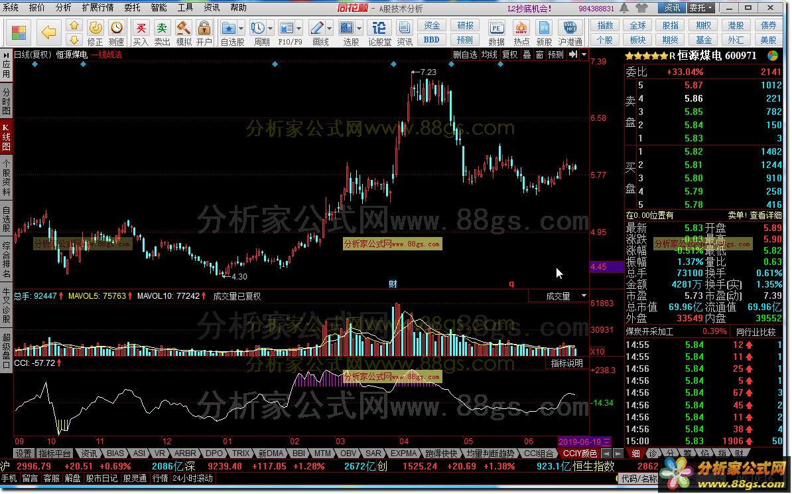Switch to the BIAS indicator tab
The height and width of the screenshot is (494, 792).
click(x=115, y=453)
